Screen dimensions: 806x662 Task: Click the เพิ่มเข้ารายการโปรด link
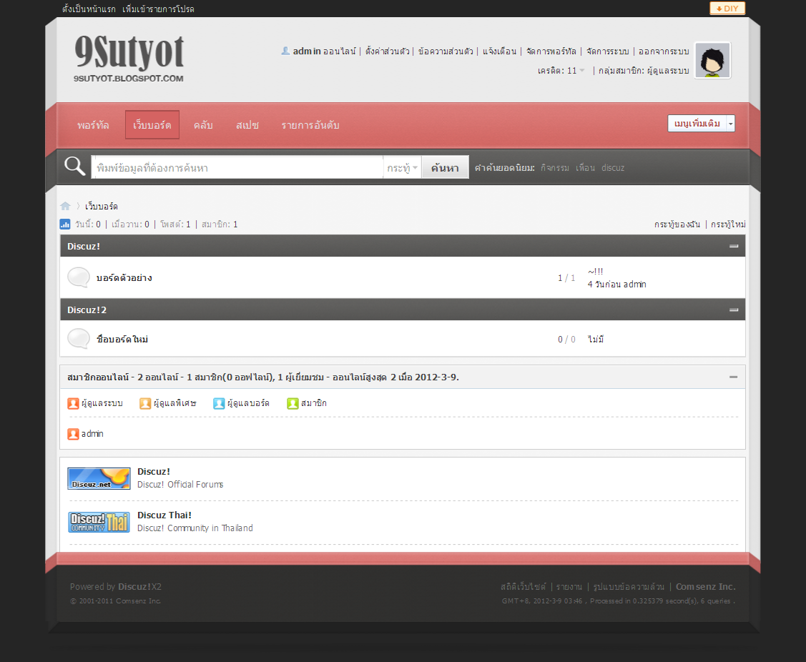(158, 9)
